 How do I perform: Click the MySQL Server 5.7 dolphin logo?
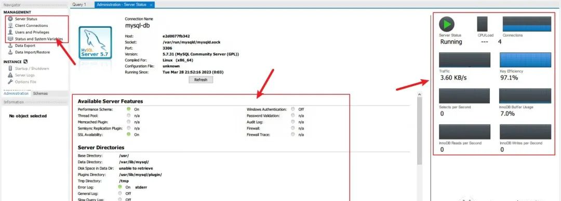(x=95, y=43)
